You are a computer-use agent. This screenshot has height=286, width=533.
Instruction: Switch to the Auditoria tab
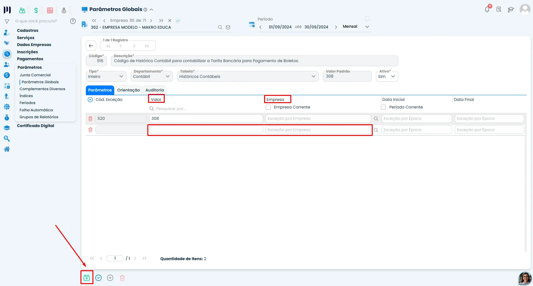(155, 90)
